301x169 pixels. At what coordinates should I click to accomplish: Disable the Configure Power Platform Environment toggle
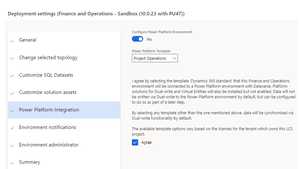(137, 39)
